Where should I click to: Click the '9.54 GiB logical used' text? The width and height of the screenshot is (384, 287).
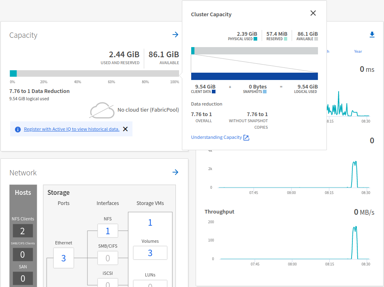pos(29,99)
